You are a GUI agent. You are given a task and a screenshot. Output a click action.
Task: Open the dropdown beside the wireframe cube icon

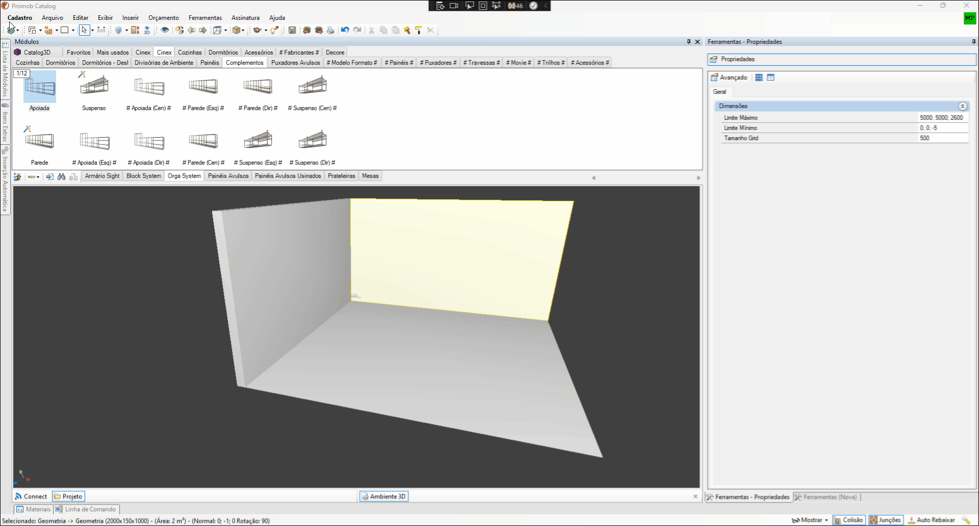[225, 30]
